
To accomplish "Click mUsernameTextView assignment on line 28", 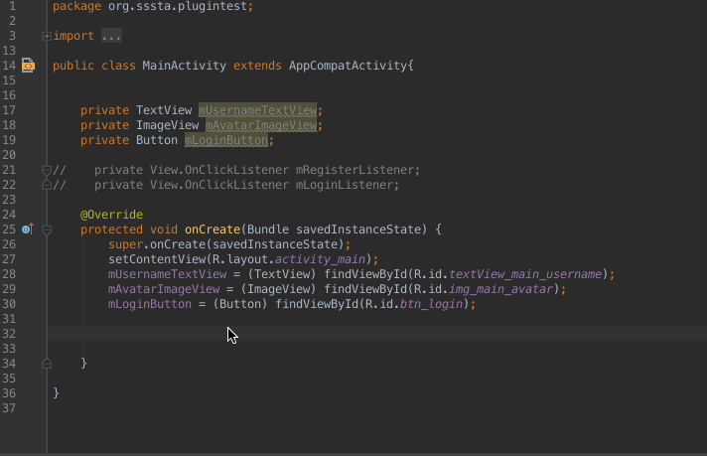I will point(167,274).
